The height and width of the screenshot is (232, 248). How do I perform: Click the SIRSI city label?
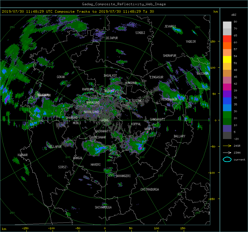click(62, 167)
